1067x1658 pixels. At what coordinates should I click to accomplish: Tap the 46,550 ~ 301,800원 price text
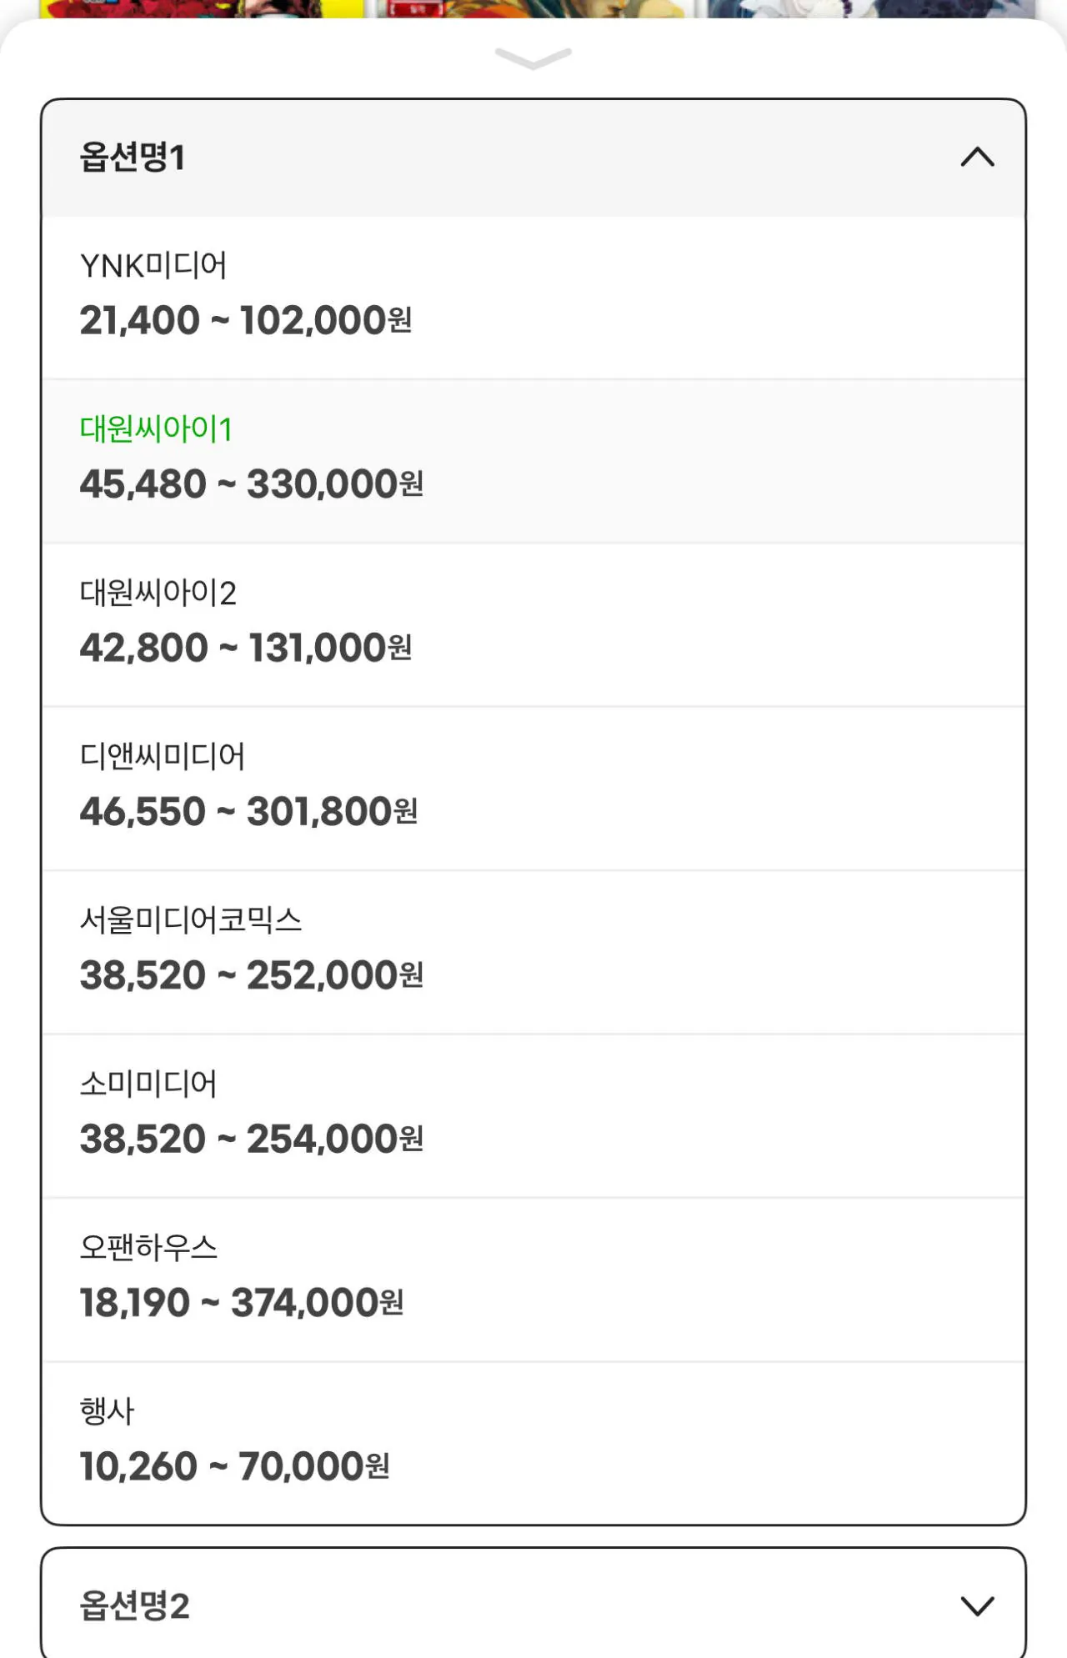pyautogui.click(x=248, y=811)
